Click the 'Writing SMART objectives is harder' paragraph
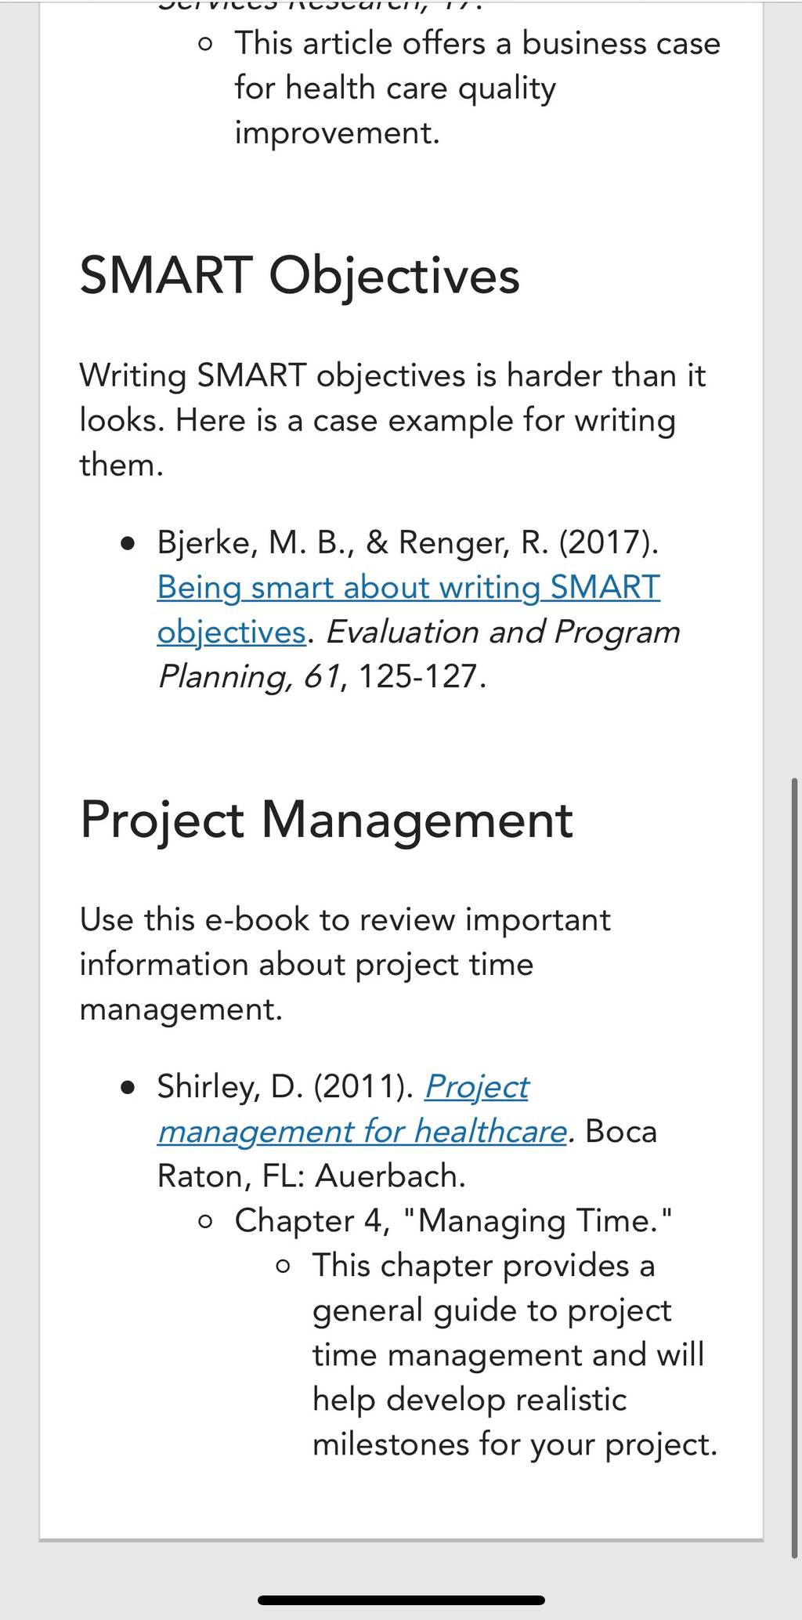The width and height of the screenshot is (802, 1620). click(x=392, y=420)
